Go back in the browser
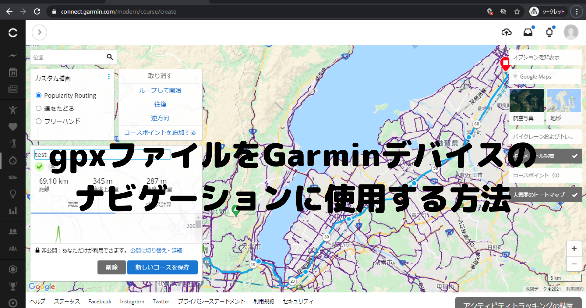This screenshot has height=308, width=586. pos(9,11)
